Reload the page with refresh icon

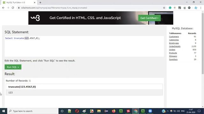pyautogui.click(x=13, y=8)
